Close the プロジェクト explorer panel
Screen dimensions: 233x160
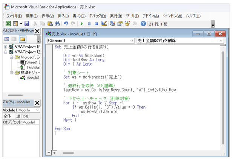click(x=37, y=31)
